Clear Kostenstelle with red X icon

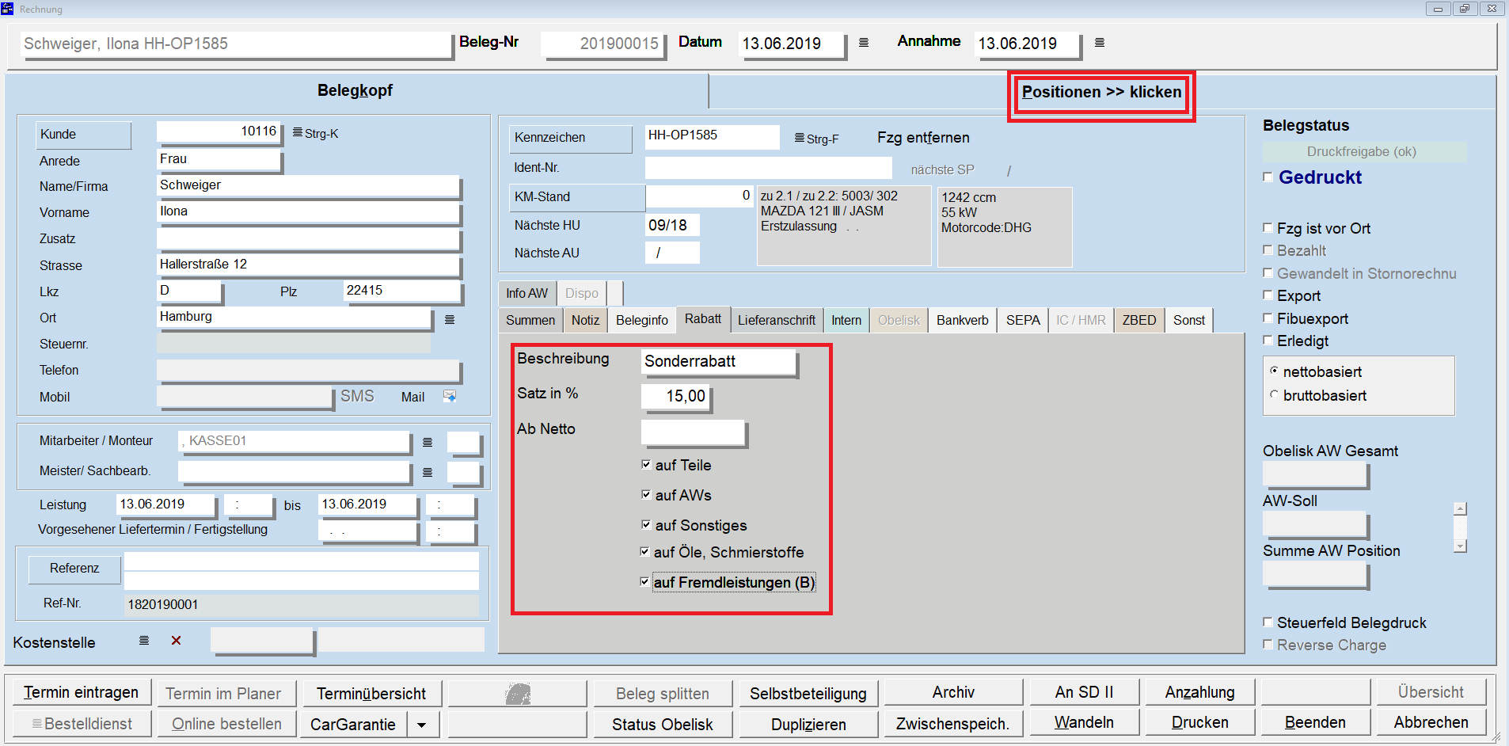tap(176, 641)
